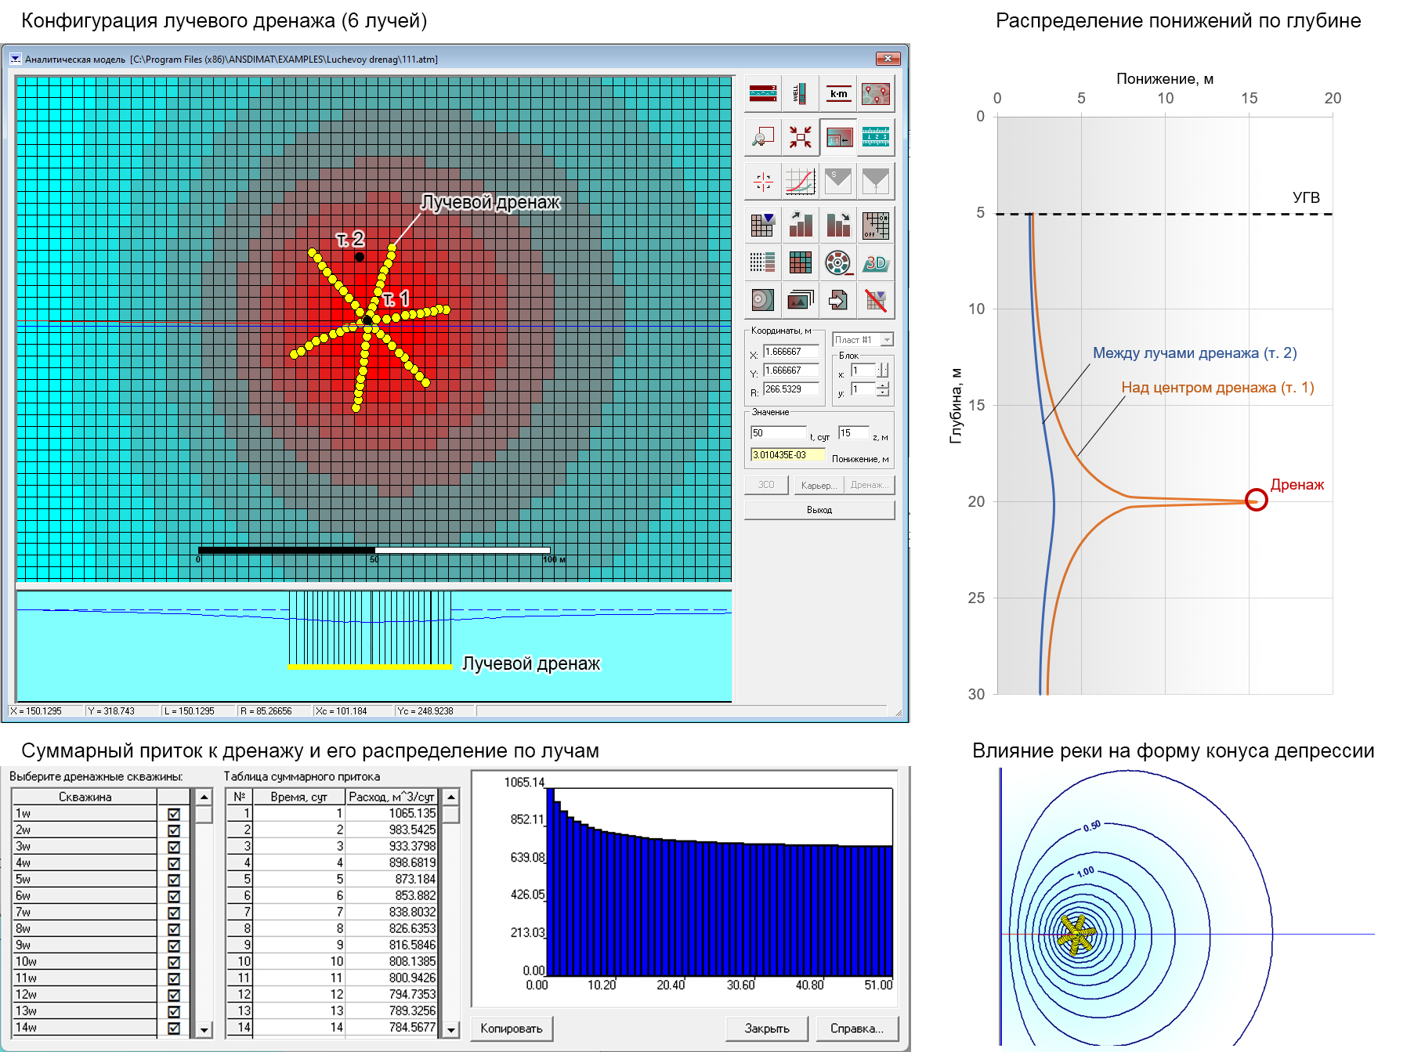Toggle the checkbox for well 7w
The height and width of the screenshot is (1052, 1425).
(x=174, y=913)
